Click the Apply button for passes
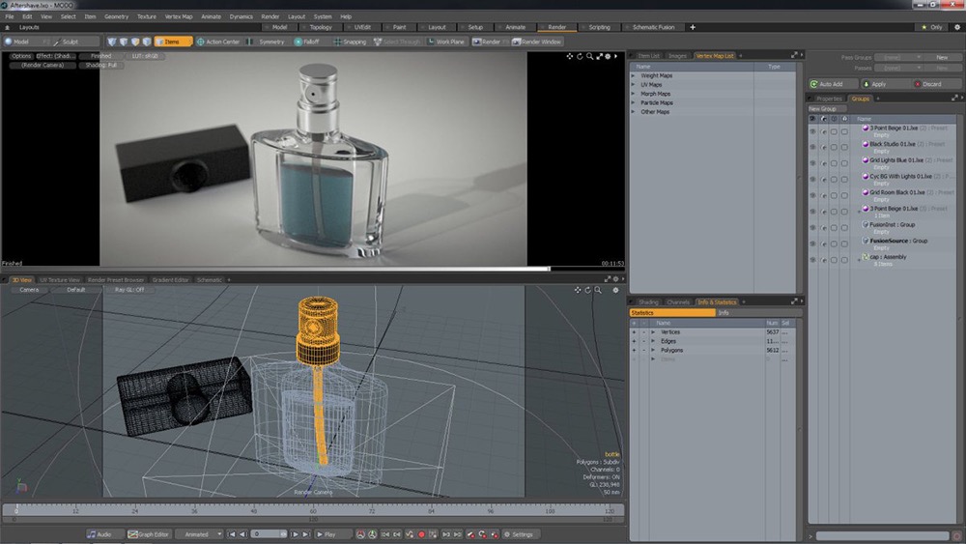 [873, 84]
